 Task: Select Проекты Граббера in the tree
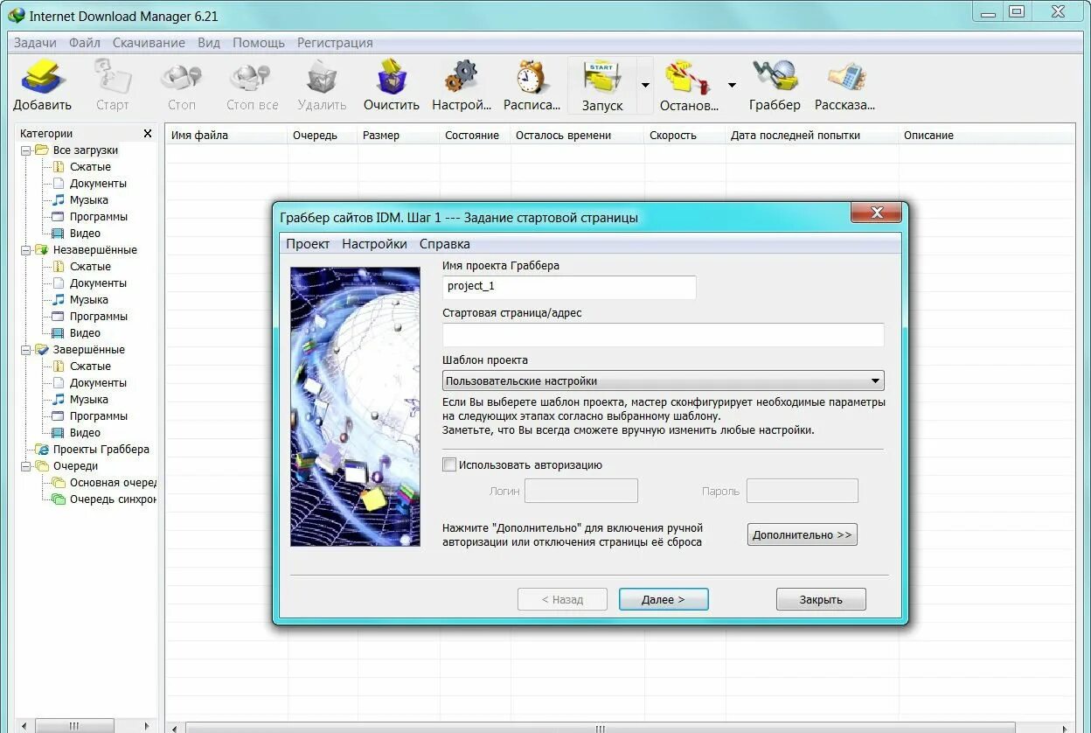(x=101, y=450)
